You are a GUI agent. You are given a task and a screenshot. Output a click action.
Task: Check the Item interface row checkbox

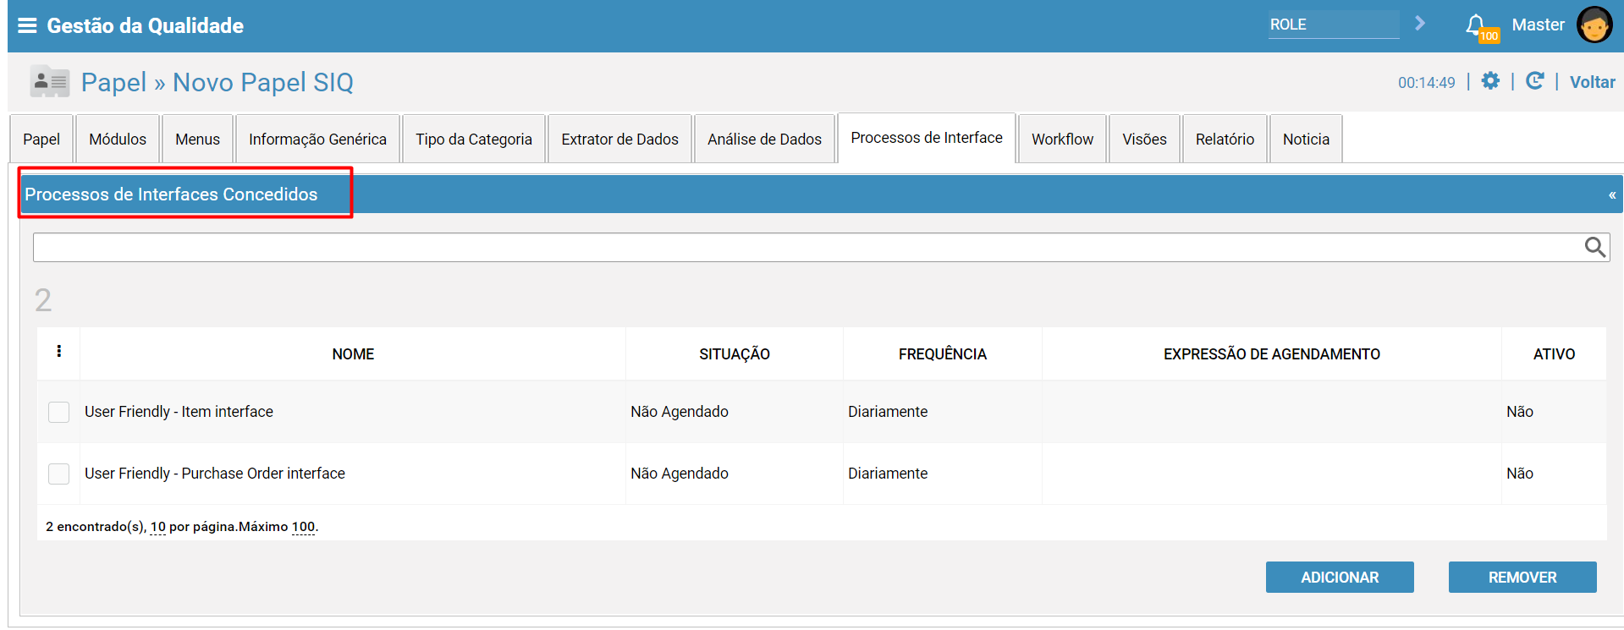click(59, 412)
